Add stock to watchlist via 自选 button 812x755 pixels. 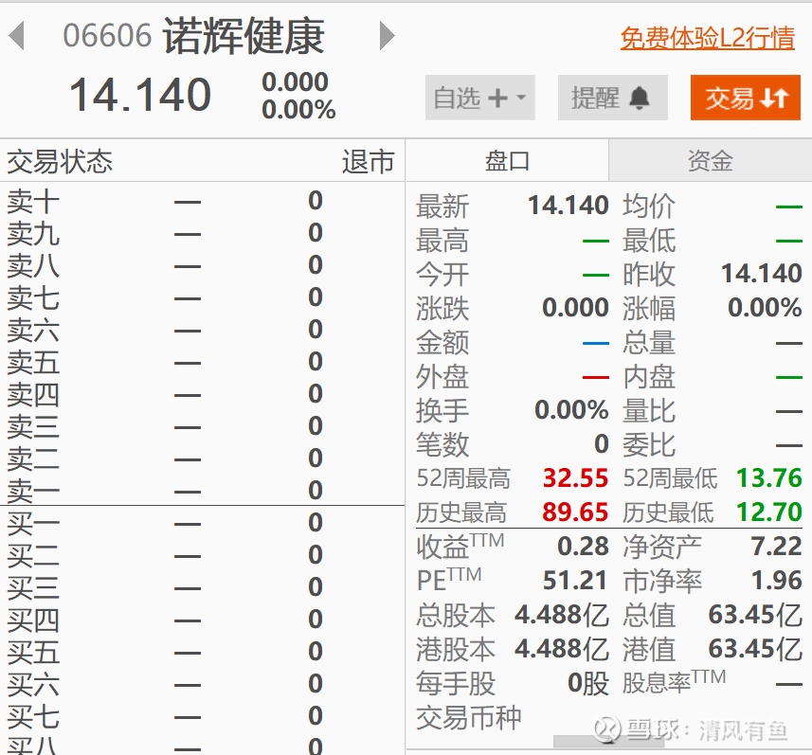click(x=480, y=98)
